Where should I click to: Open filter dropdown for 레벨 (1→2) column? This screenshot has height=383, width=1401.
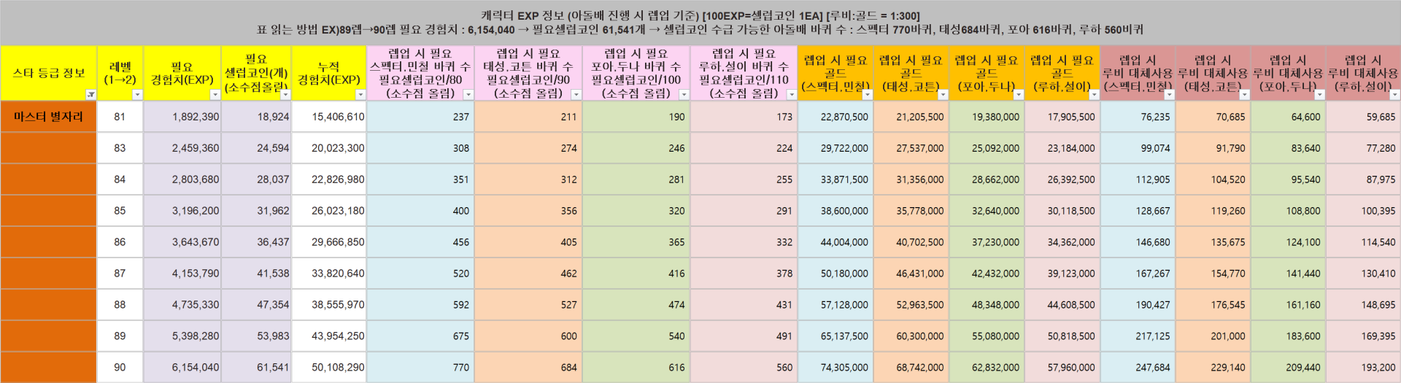coord(137,95)
